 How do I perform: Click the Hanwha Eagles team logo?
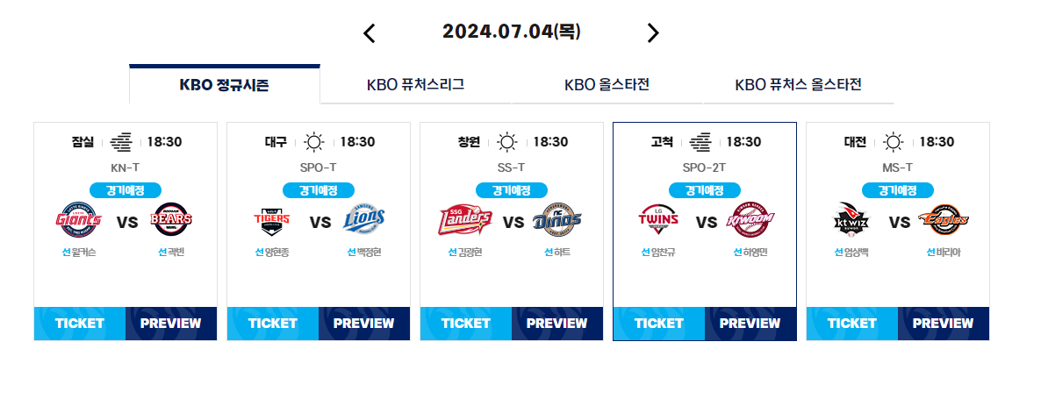tap(944, 220)
